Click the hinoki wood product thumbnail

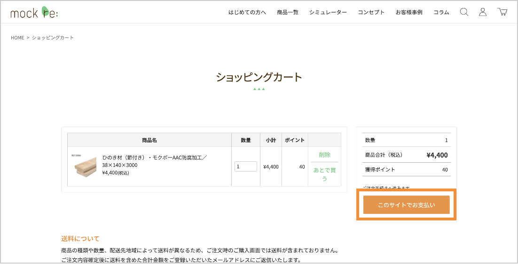coord(84,166)
